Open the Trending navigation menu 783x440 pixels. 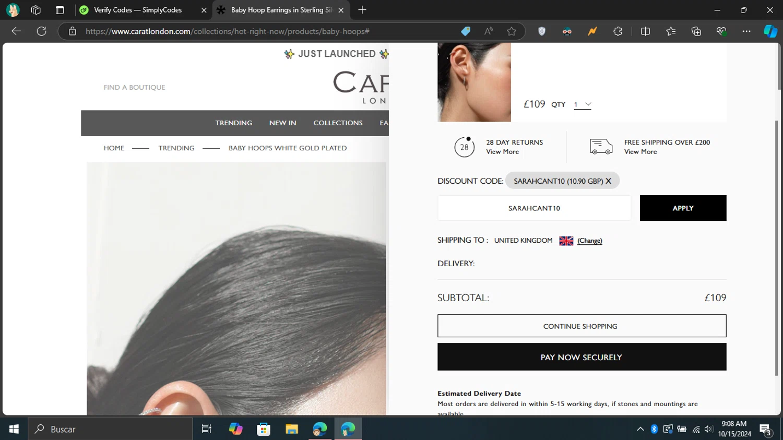(233, 123)
